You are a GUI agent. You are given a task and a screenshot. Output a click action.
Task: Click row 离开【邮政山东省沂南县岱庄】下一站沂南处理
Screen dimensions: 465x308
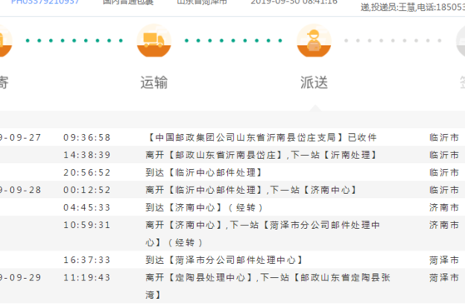click(261, 155)
